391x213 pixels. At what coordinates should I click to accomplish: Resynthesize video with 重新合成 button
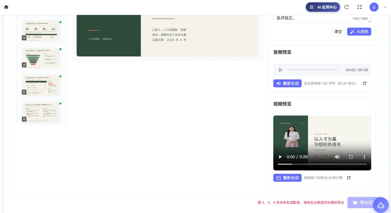coord(287,178)
